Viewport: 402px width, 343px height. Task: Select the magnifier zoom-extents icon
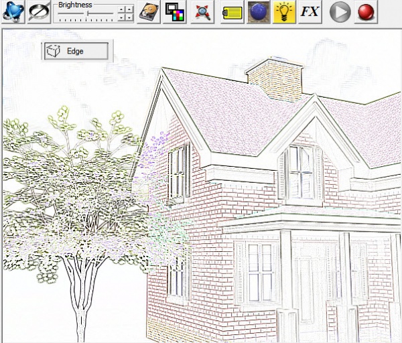pyautogui.click(x=203, y=12)
